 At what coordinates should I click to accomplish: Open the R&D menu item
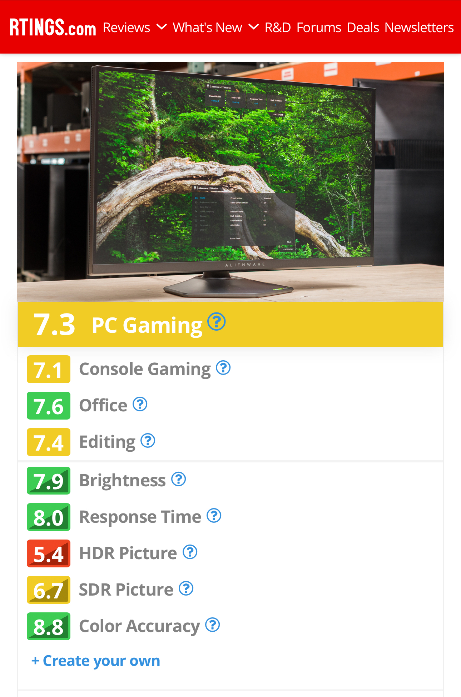point(278,27)
